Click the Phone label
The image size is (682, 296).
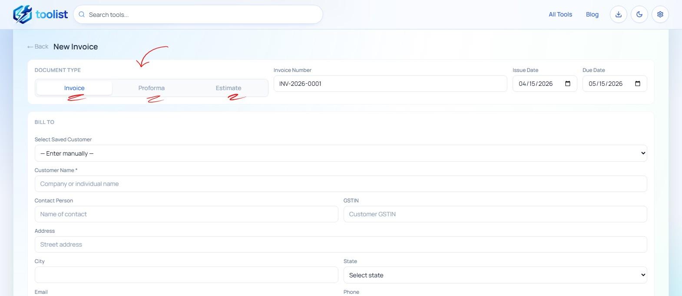351,292
